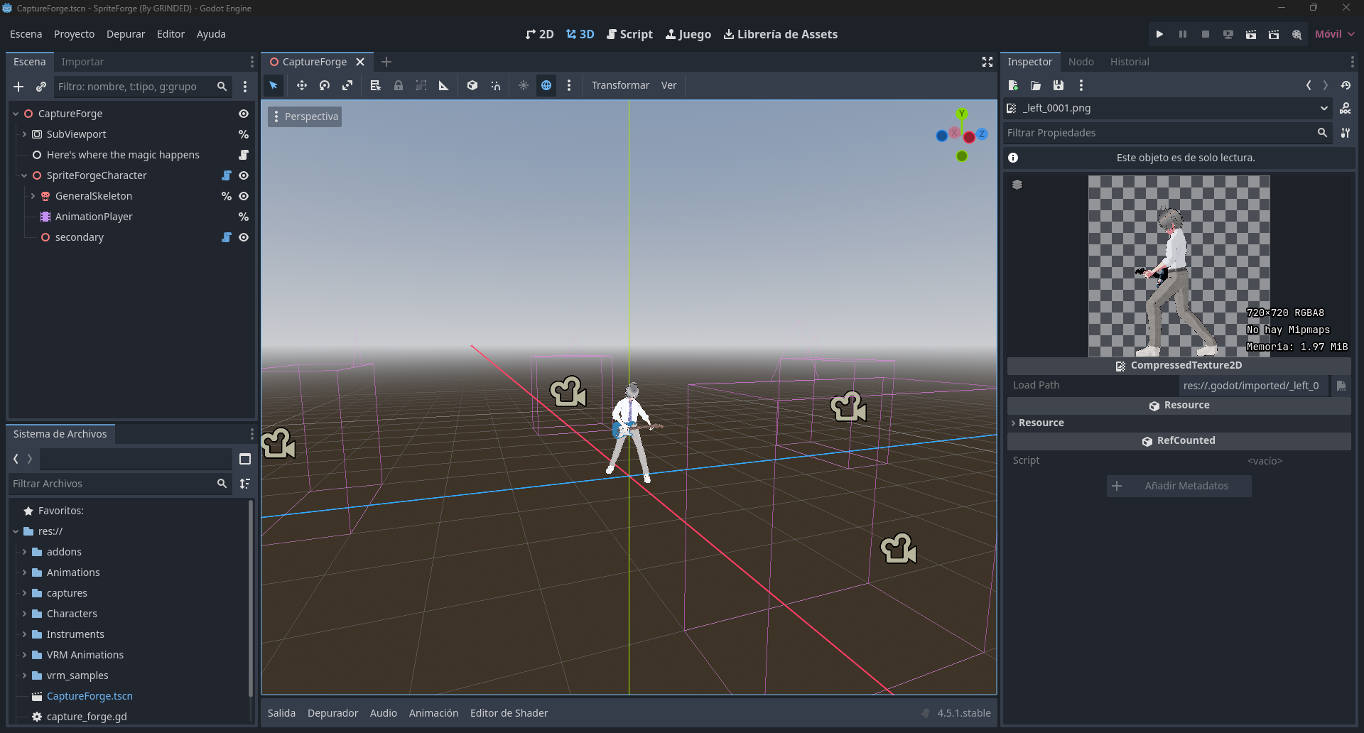Open script attached to SpriteForgeCharacter
The image size is (1364, 733).
click(227, 175)
